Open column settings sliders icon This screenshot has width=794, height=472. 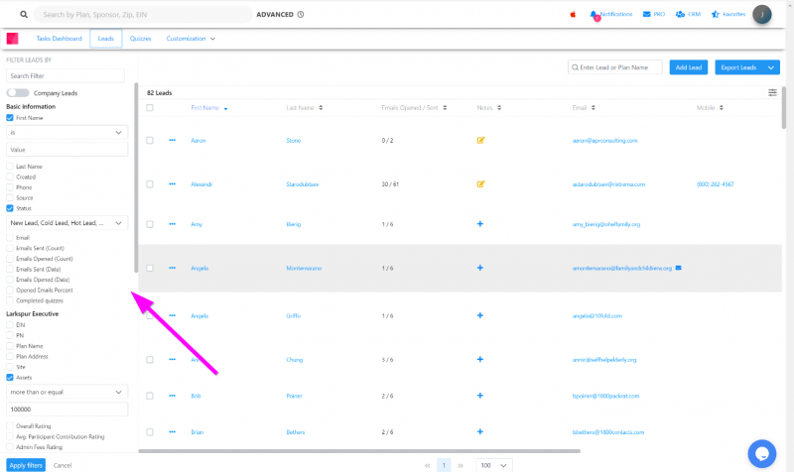(772, 92)
